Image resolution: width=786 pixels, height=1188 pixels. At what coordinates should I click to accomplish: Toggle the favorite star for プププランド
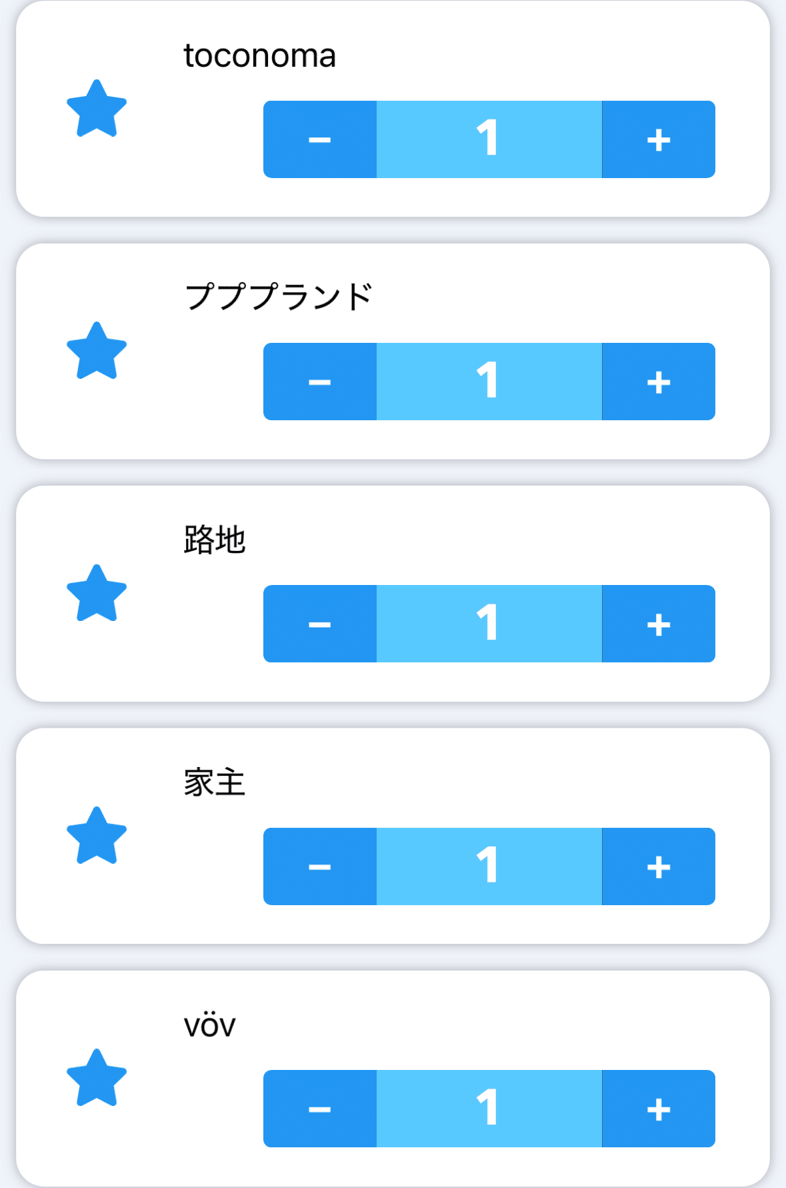[97, 351]
